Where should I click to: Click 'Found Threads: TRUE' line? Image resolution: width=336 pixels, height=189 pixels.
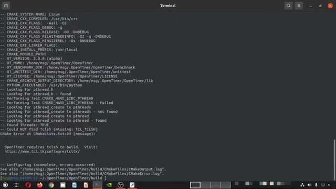[25, 125]
